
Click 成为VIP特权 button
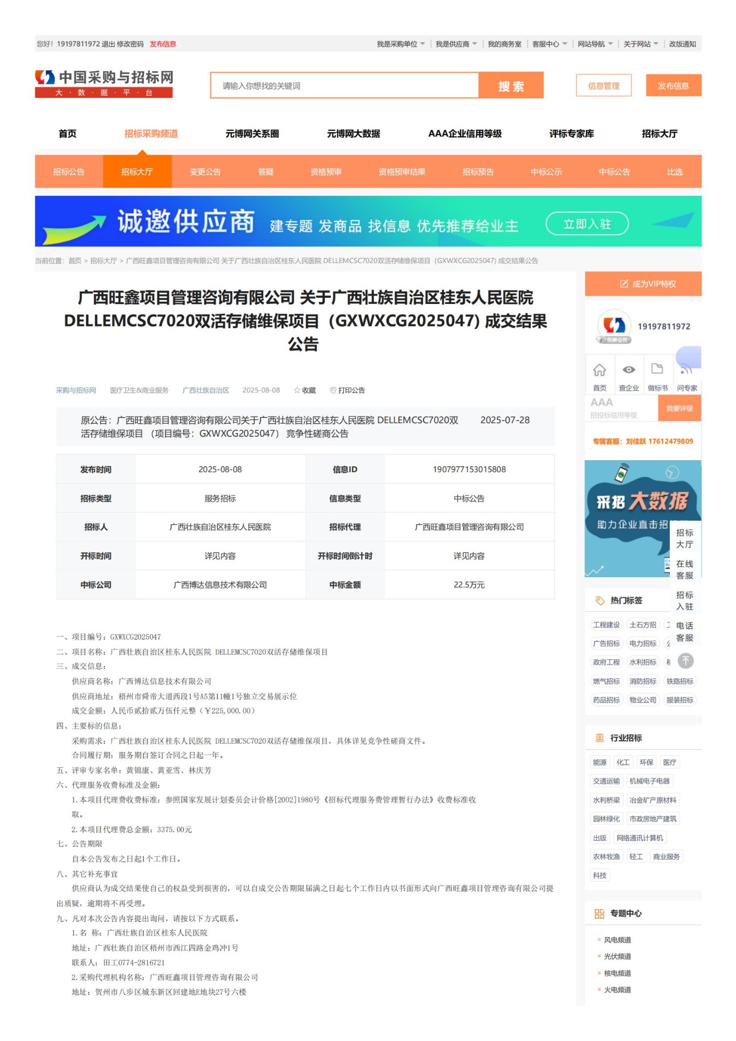point(643,284)
